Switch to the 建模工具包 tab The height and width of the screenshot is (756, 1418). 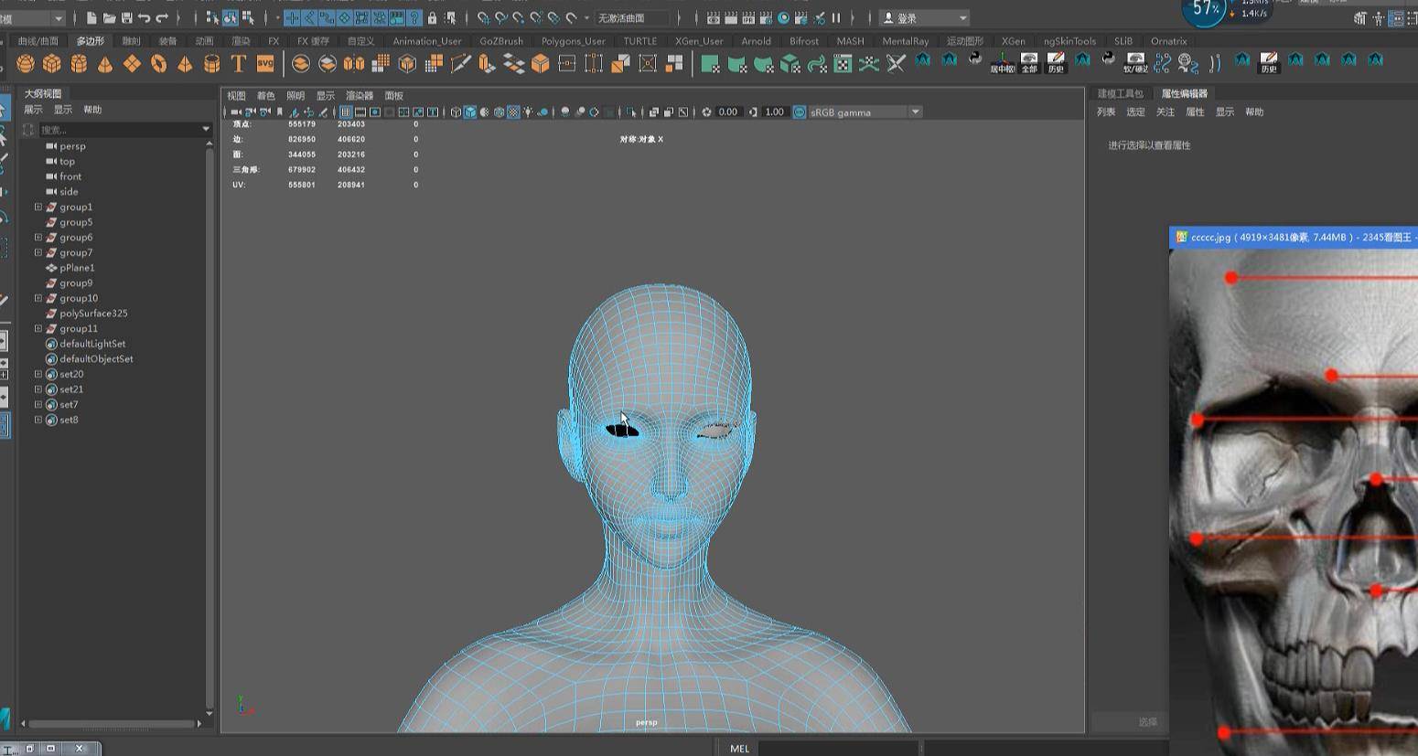[1120, 93]
